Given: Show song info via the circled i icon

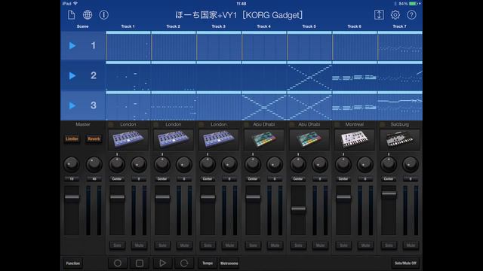Looking at the screenshot, I should click(104, 15).
